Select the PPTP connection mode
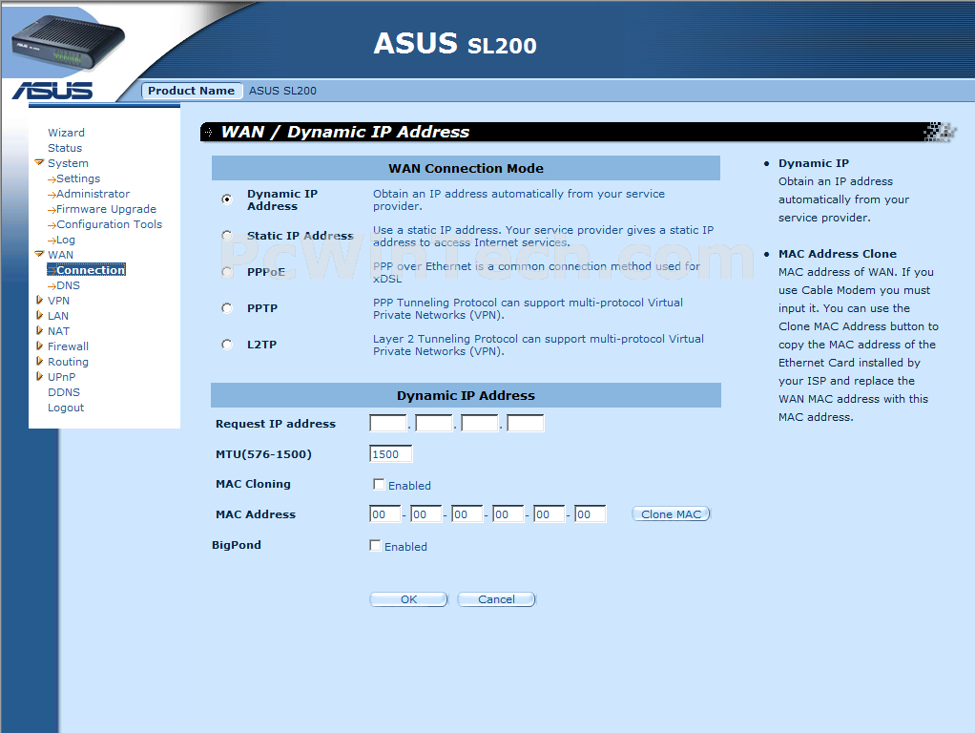Image resolution: width=975 pixels, height=733 pixels. pos(227,308)
